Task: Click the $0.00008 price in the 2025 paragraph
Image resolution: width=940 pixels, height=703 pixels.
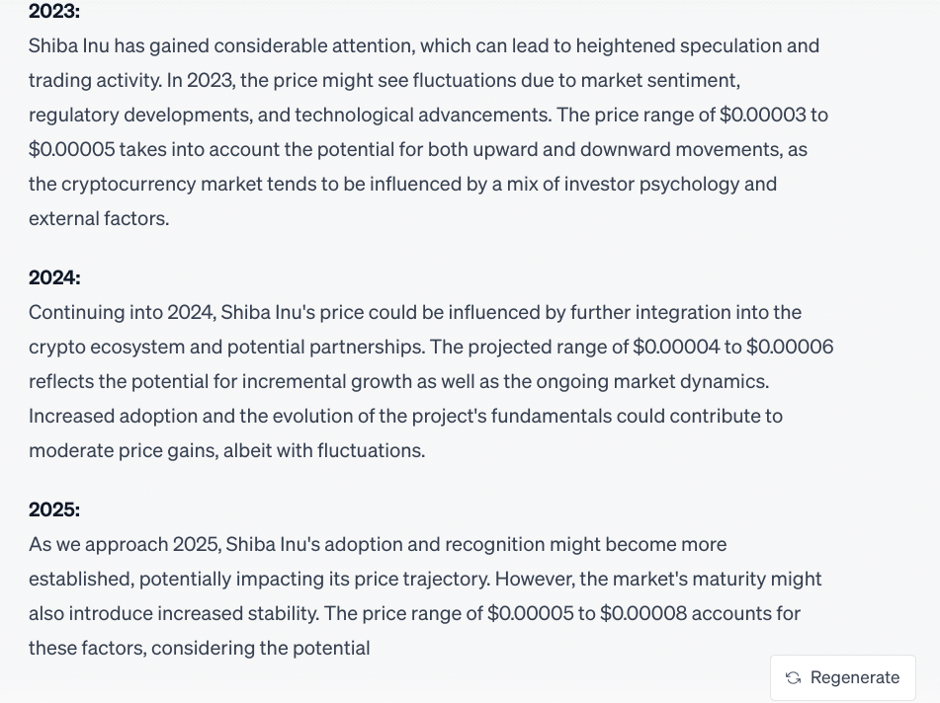Action: [x=643, y=613]
